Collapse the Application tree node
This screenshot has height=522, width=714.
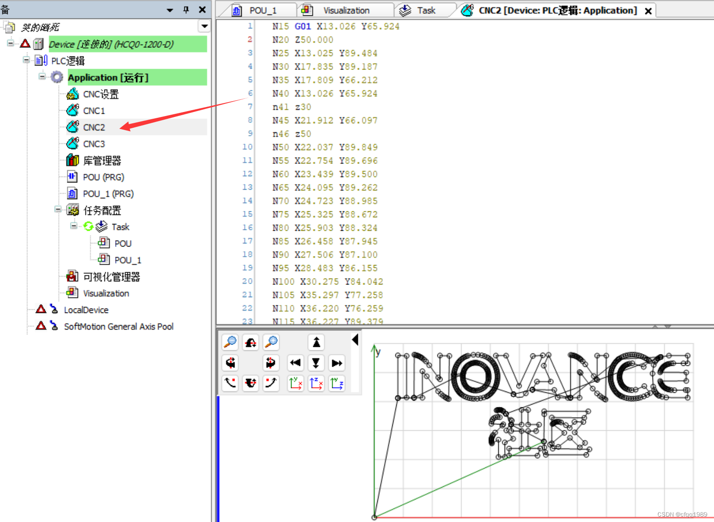pos(42,77)
